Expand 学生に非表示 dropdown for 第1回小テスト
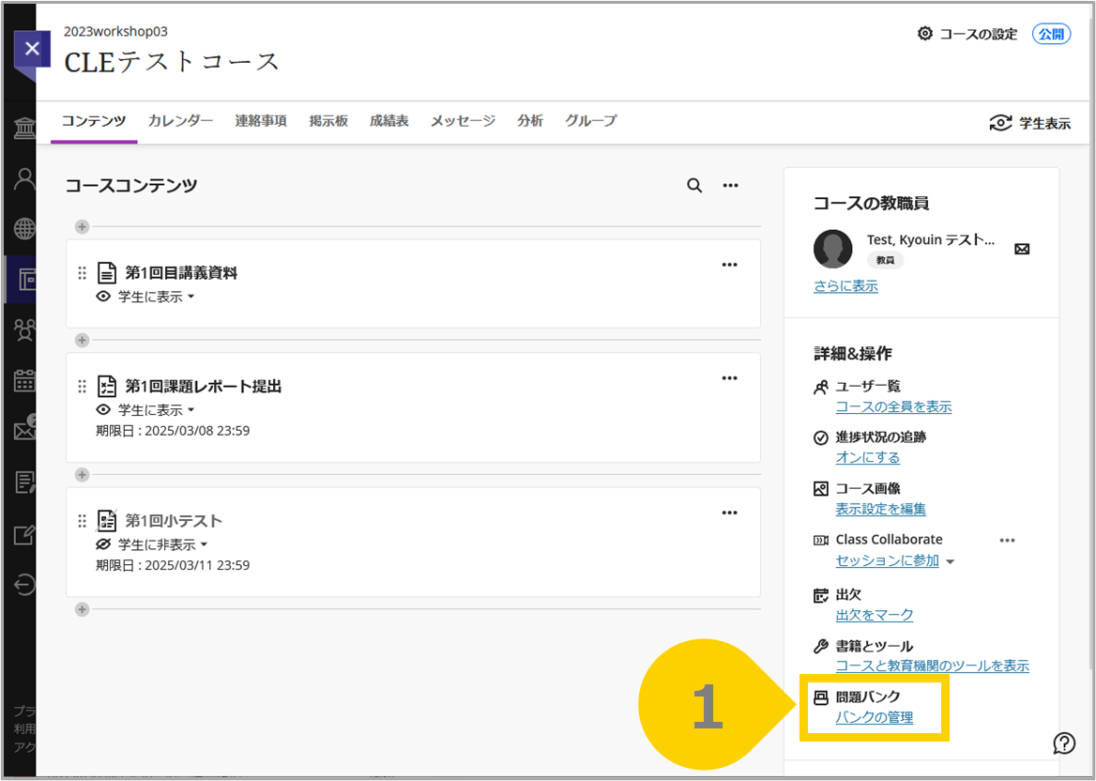Viewport: 1096px width, 781px height. 163,544
